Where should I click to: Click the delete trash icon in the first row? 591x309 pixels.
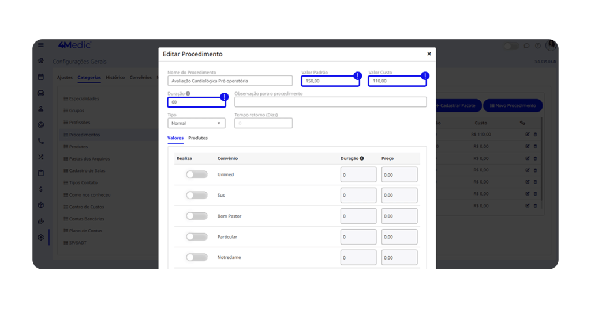(x=535, y=135)
